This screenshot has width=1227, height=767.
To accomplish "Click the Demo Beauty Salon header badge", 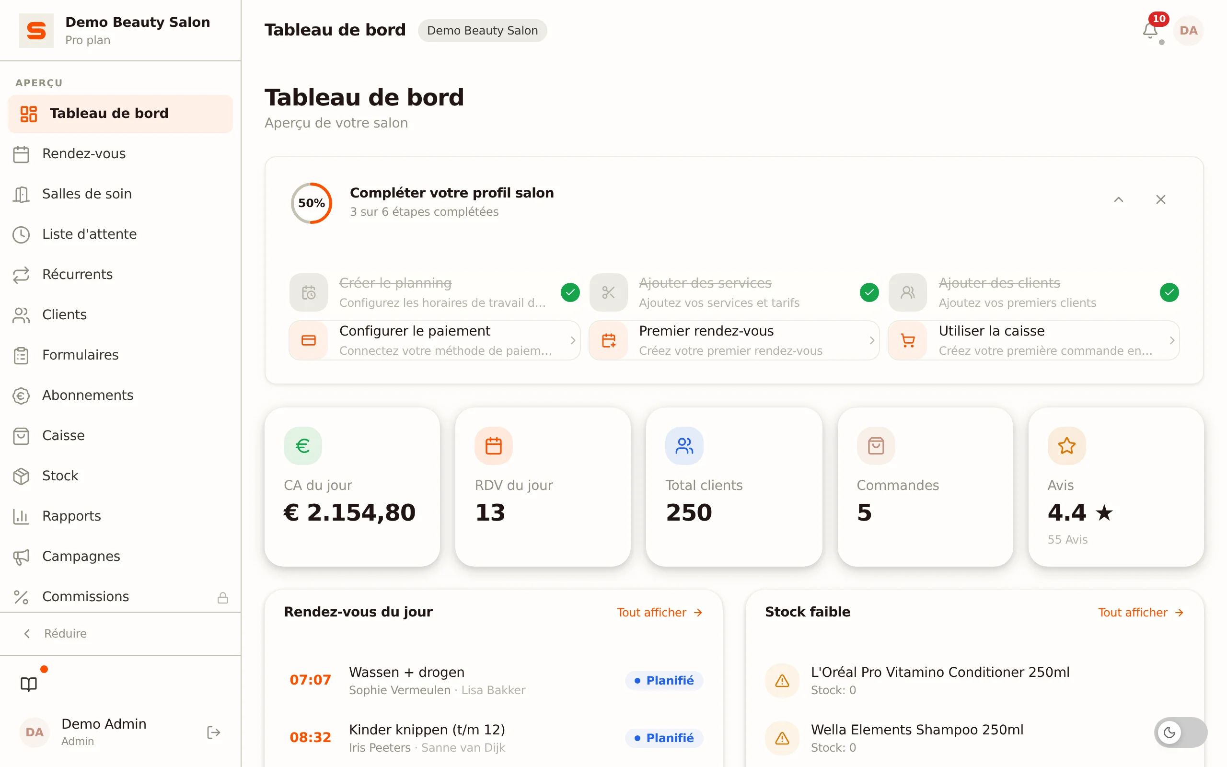I will (x=482, y=30).
